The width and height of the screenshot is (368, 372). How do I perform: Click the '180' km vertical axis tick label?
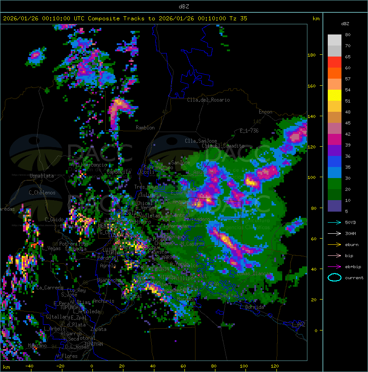pos(311,55)
